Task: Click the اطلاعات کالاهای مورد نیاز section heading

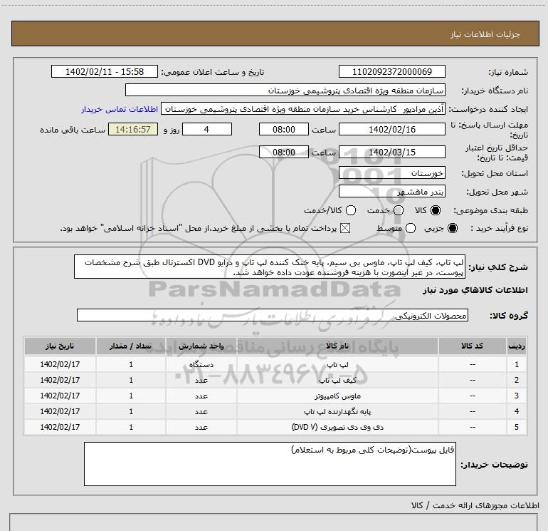Action: point(475,290)
